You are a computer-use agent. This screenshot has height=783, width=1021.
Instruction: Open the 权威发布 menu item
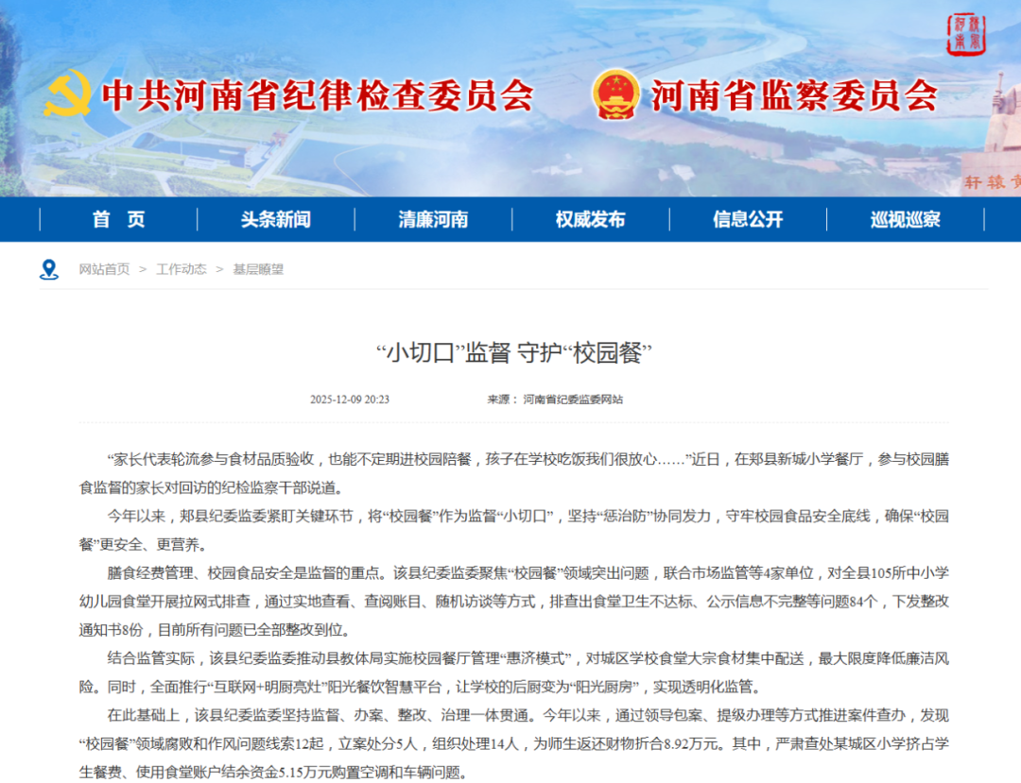[x=590, y=220]
